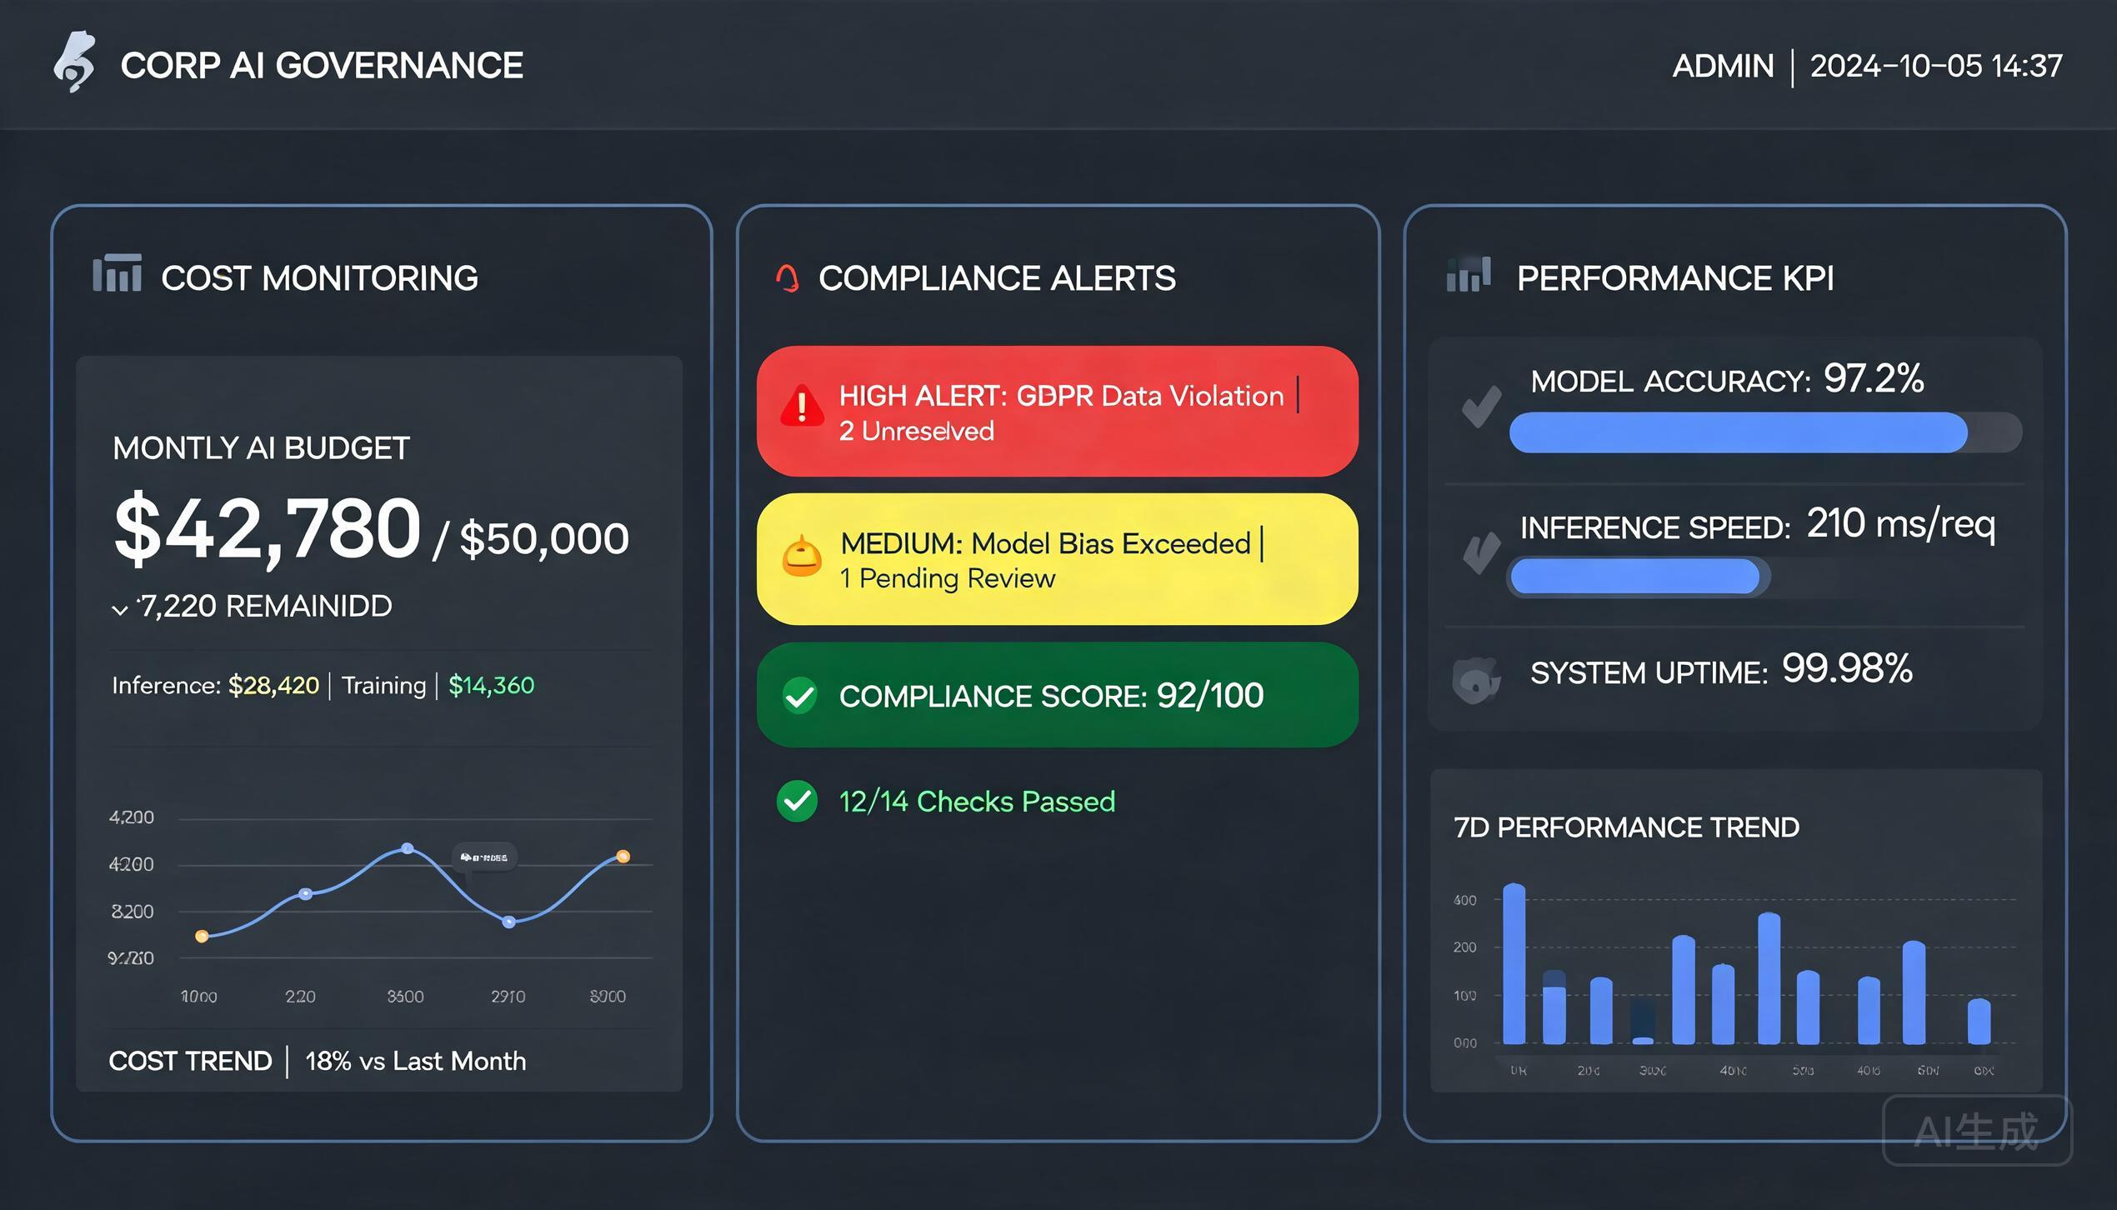2117x1210 pixels.
Task: Open the Compliance Score 92/100 card
Action: [x=1057, y=695]
